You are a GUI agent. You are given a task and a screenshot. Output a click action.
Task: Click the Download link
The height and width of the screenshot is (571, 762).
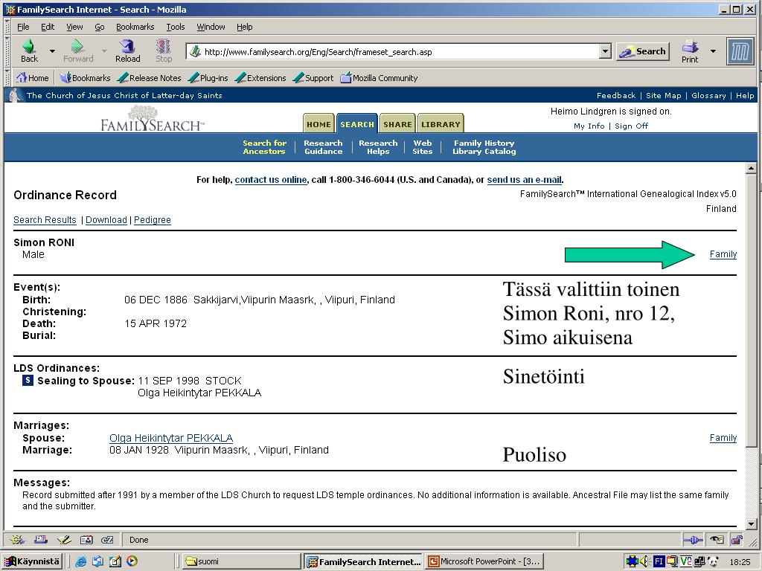click(106, 220)
